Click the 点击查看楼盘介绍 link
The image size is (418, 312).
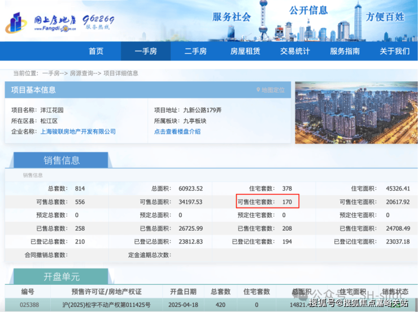pyautogui.click(x=177, y=132)
